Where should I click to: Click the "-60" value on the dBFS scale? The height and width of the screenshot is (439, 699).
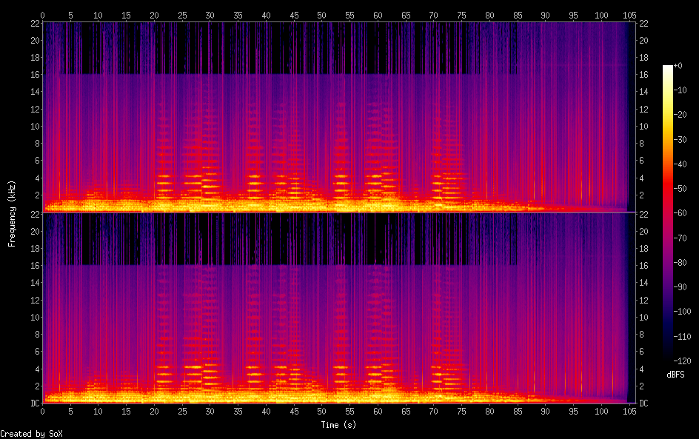click(x=680, y=213)
